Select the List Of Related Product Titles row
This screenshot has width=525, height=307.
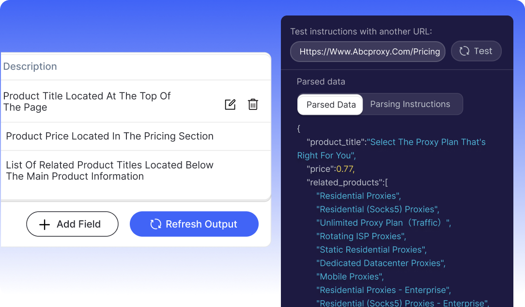(x=109, y=170)
